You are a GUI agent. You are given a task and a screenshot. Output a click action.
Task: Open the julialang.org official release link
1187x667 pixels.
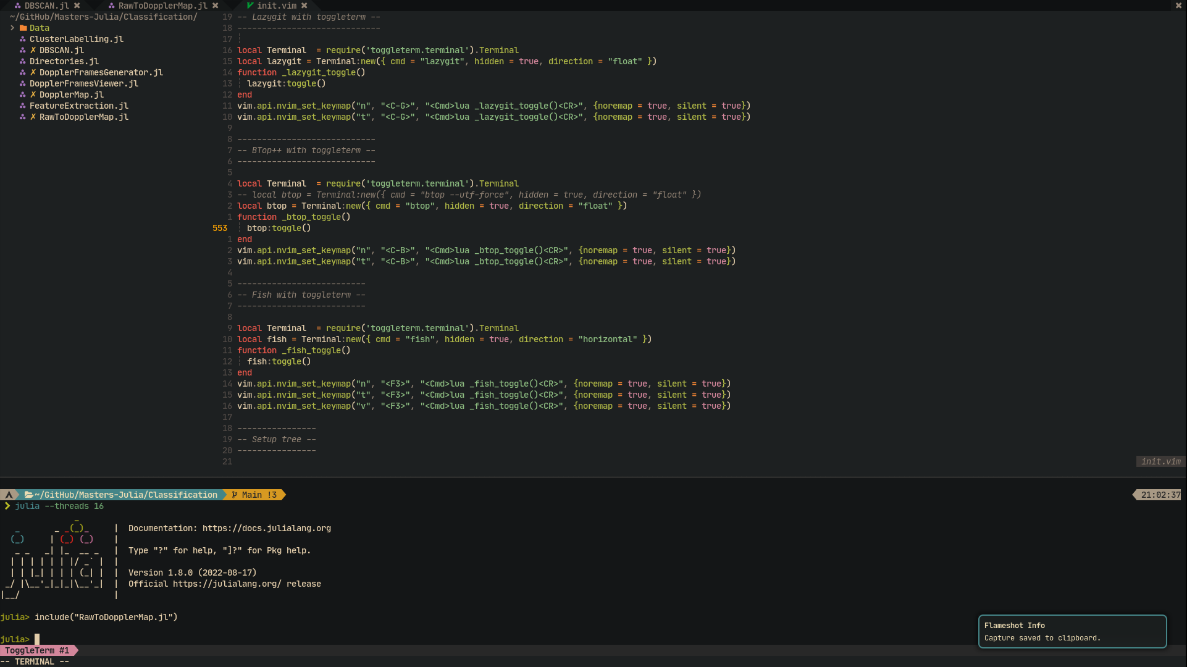click(227, 584)
